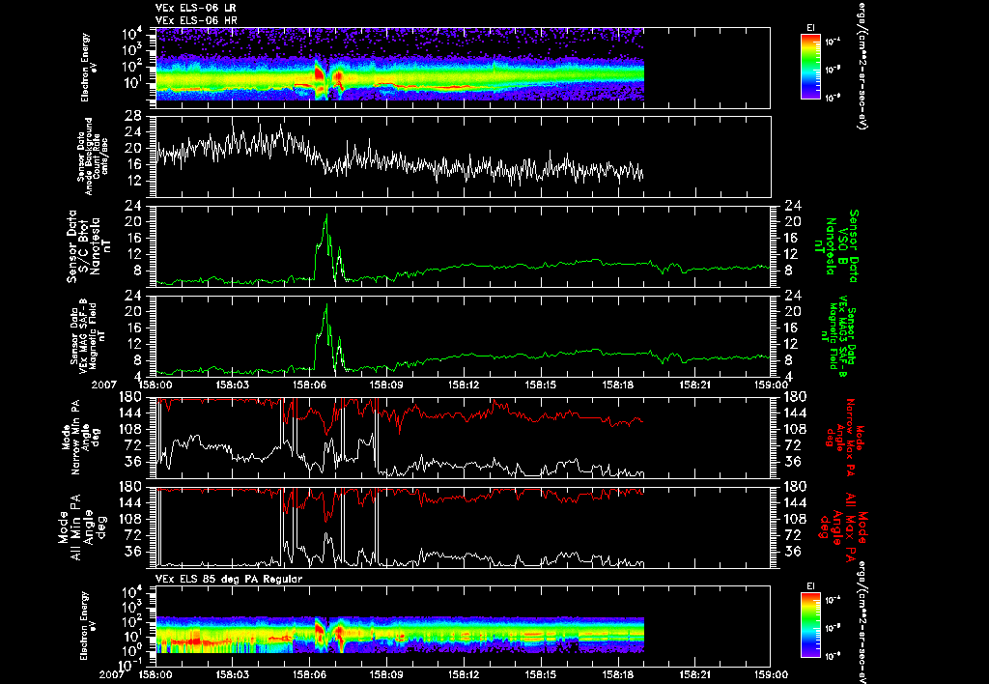This screenshot has width=989, height=684.
Task: Click '158:06' on the axis under MAG SAF-B panel
Action: [x=310, y=385]
